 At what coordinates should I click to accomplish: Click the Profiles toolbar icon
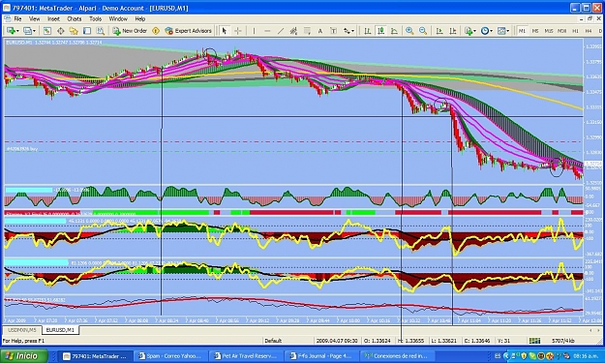27,31
